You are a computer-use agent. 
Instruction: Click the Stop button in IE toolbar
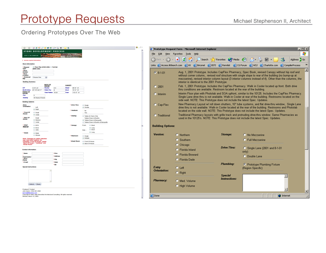[x=177, y=59]
